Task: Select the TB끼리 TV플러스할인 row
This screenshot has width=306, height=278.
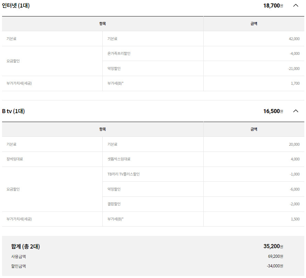Action: click(x=124, y=174)
